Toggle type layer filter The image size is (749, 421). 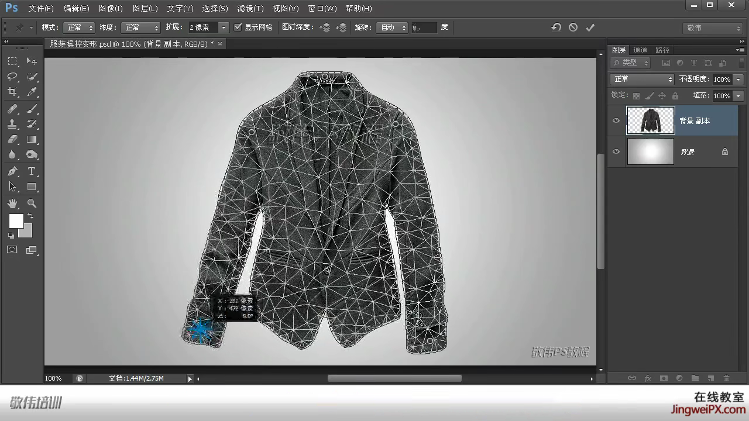(x=694, y=63)
